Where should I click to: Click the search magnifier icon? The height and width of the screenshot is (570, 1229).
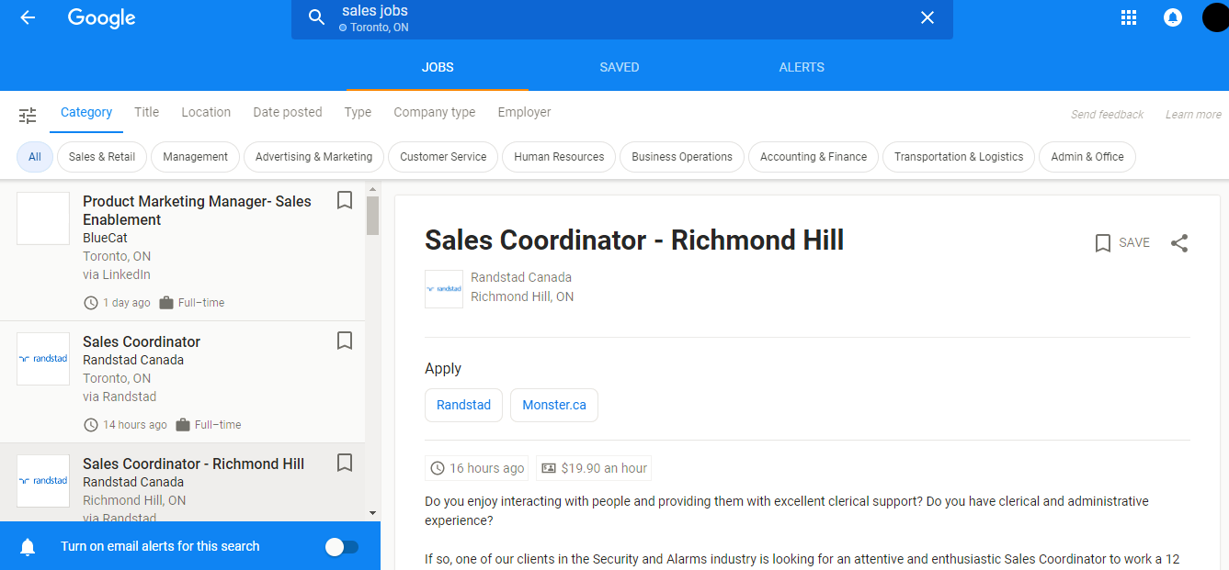click(317, 17)
